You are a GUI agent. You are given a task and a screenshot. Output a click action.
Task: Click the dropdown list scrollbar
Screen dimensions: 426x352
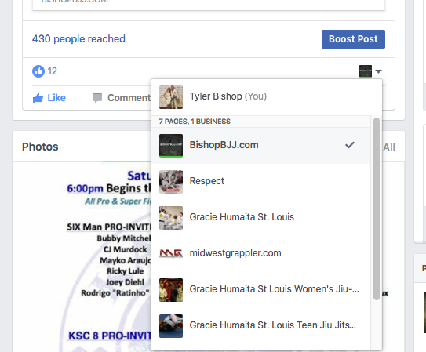377,209
